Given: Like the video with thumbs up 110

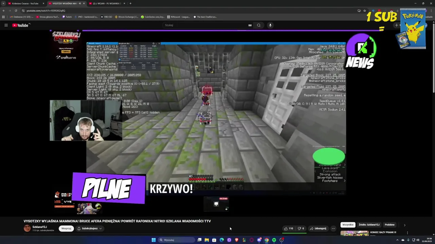Looking at the screenshot, I should point(289,228).
